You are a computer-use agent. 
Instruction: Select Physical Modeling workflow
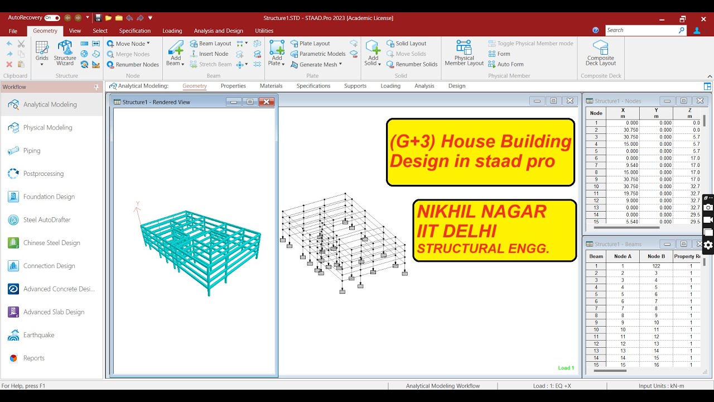[51, 127]
